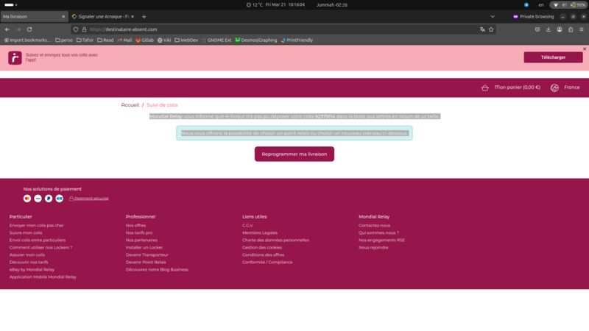Click the Télécharger button

(x=553, y=57)
